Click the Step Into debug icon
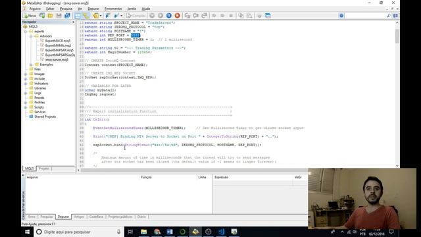This screenshot has width=421, height=237. pyautogui.click(x=187, y=16)
